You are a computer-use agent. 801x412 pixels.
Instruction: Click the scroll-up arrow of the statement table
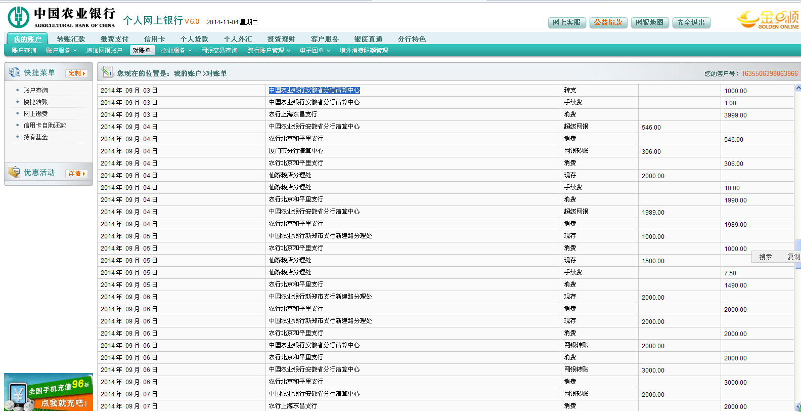(x=798, y=88)
